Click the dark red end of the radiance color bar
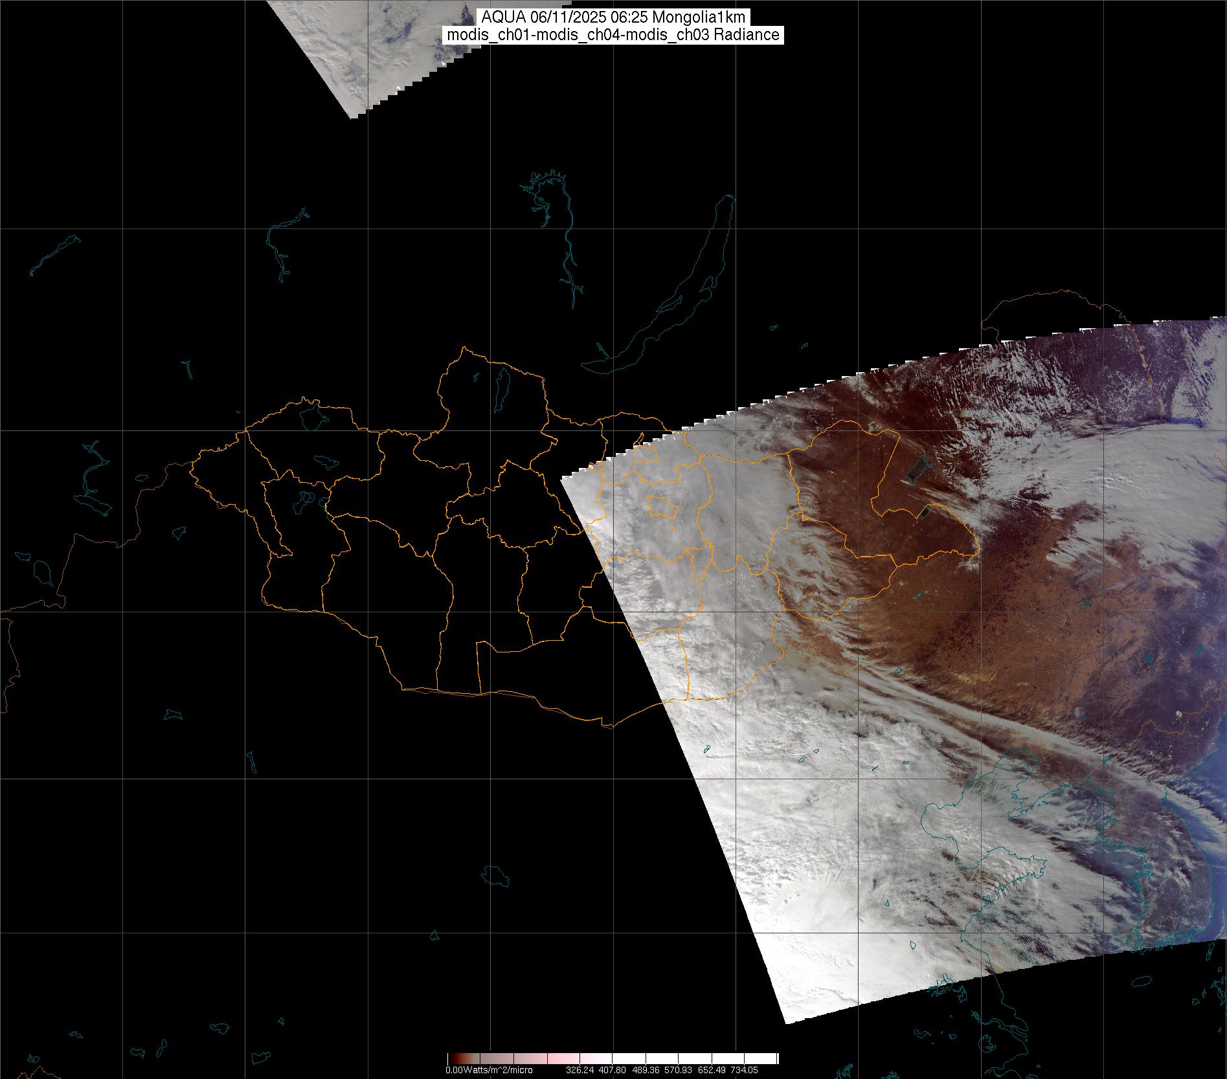1227x1079 pixels. pyautogui.click(x=453, y=1059)
